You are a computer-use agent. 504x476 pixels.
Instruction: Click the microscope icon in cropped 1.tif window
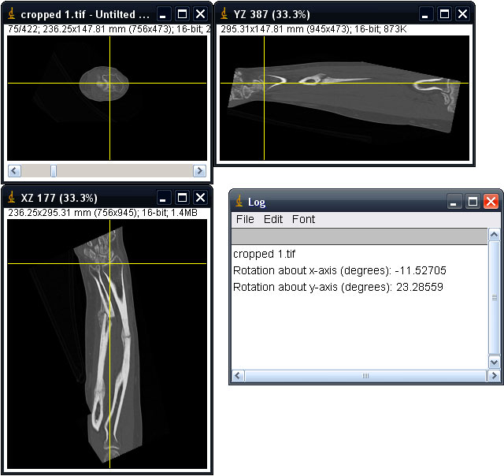click(x=12, y=14)
